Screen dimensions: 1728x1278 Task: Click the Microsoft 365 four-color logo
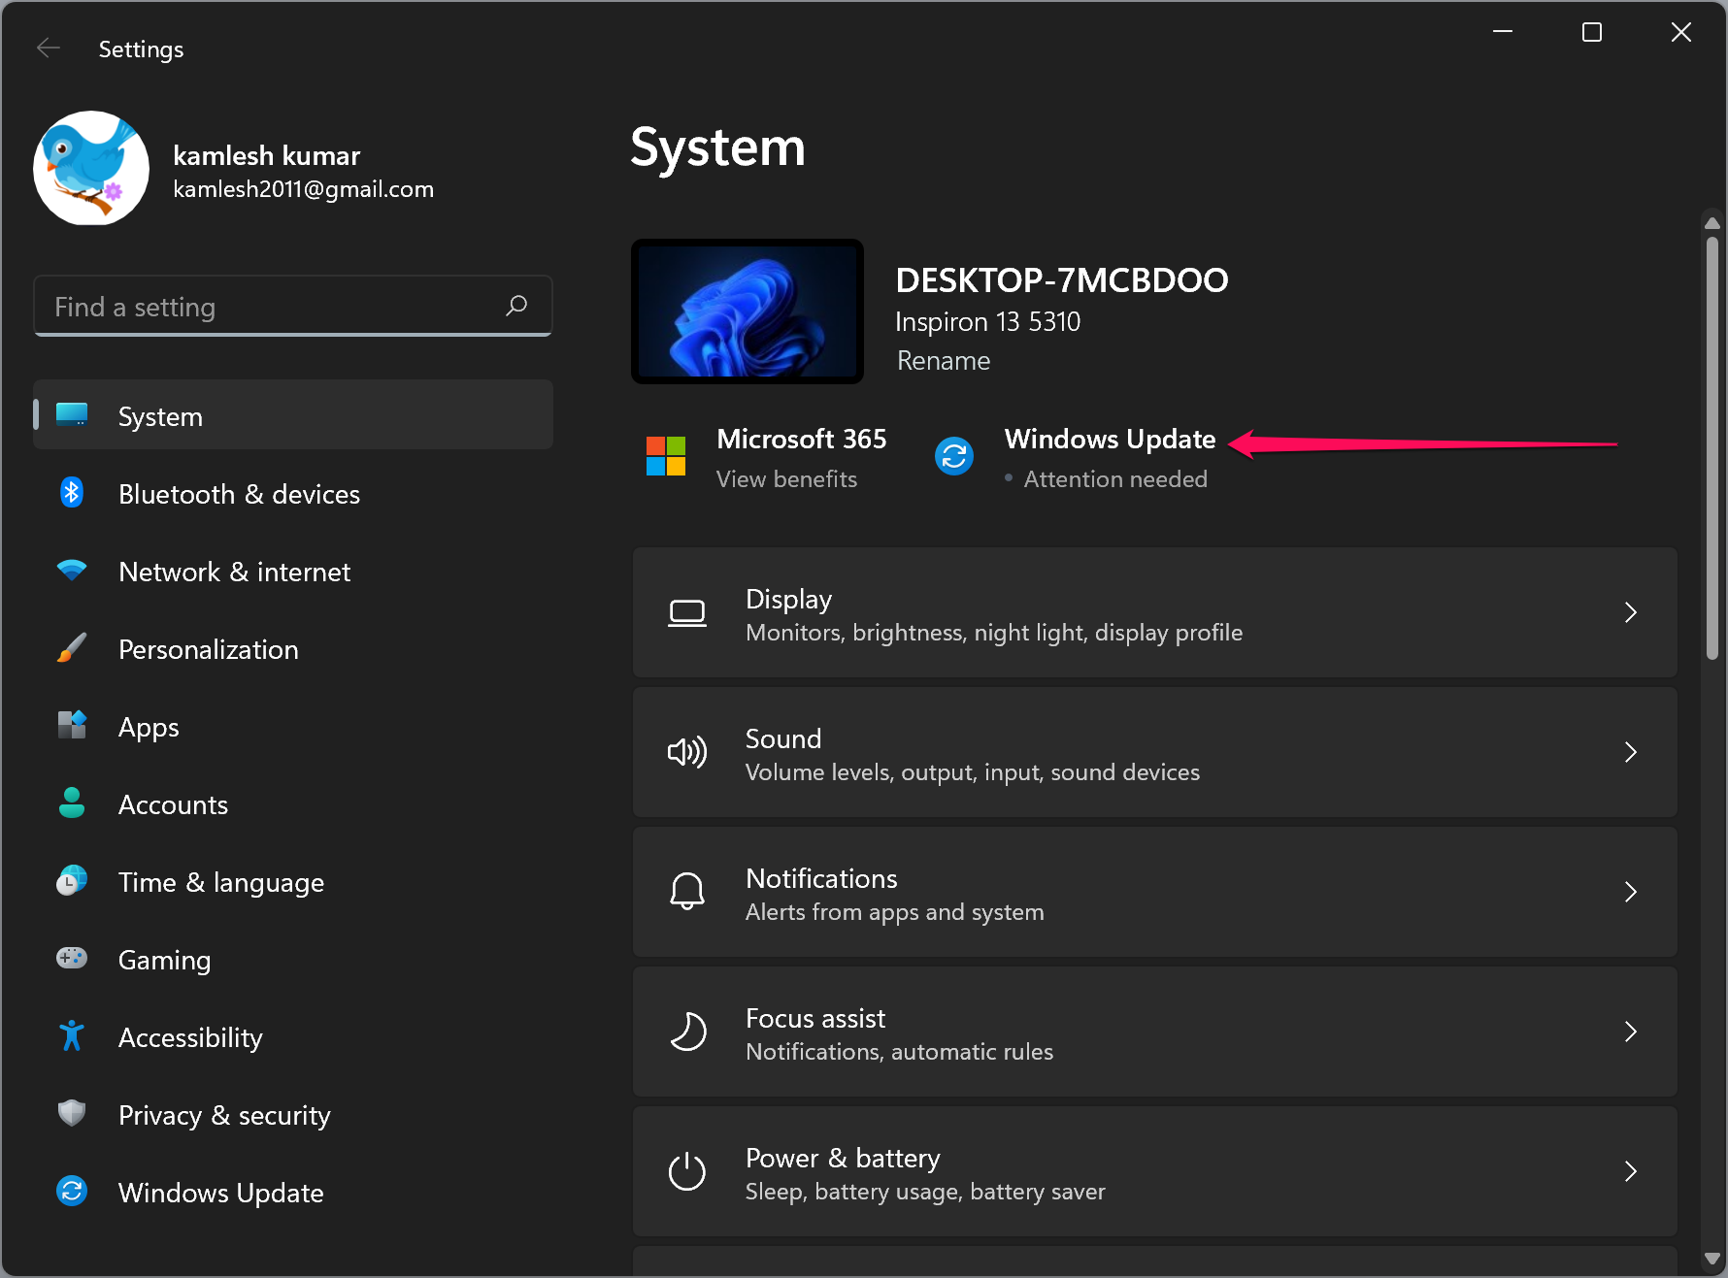[x=666, y=456]
